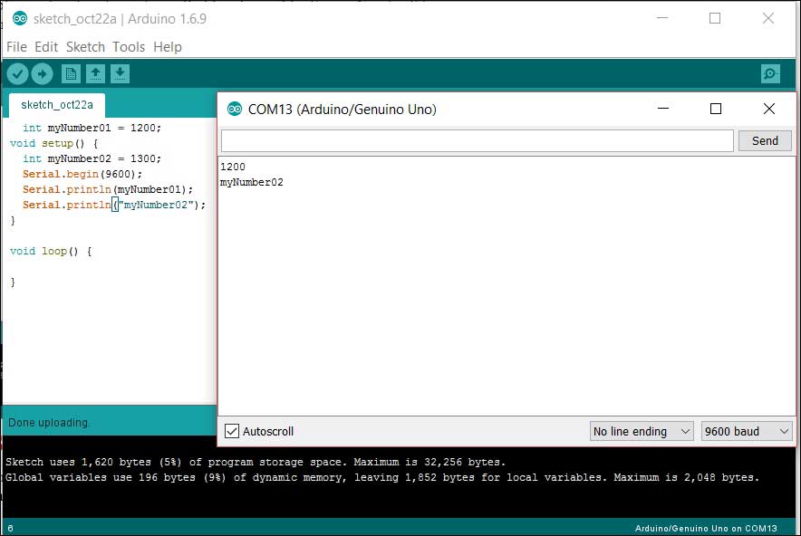Viewport: 801px width, 536px height.
Task: Open the 9600 baud rate dropdown
Action: click(x=747, y=432)
